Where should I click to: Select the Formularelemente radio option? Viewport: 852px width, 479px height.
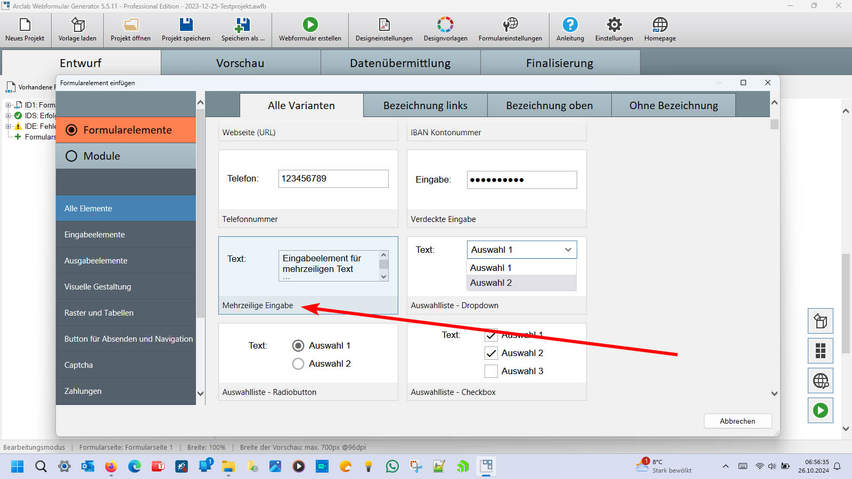click(71, 130)
